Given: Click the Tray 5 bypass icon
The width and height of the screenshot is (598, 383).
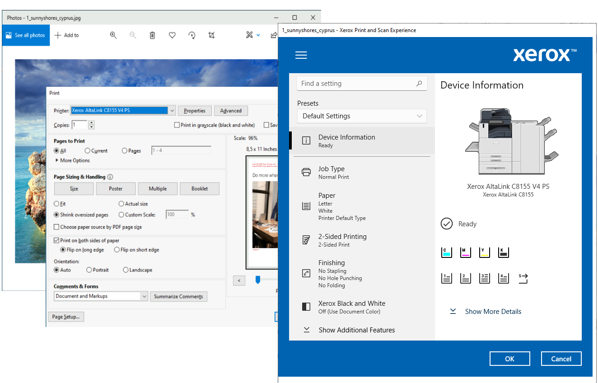Looking at the screenshot, I should click(523, 278).
